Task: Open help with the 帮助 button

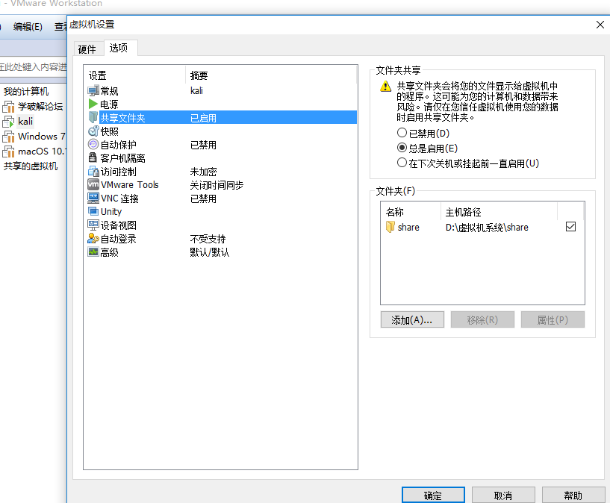Action: click(x=573, y=496)
